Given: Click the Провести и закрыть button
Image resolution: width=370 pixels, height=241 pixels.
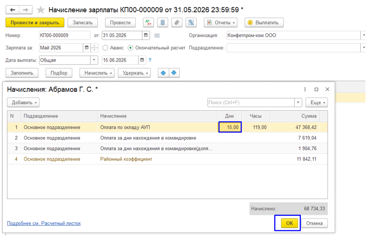Looking at the screenshot, I should [x=35, y=23].
